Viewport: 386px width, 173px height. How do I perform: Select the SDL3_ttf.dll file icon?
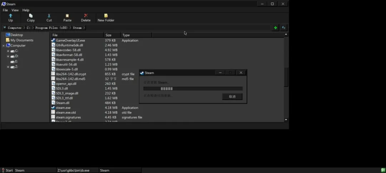[53, 98]
